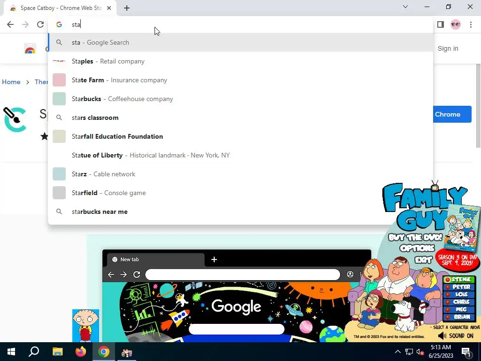This screenshot has width=481, height=361.
Task: Click the Google G icon in address bar
Action: tap(59, 24)
